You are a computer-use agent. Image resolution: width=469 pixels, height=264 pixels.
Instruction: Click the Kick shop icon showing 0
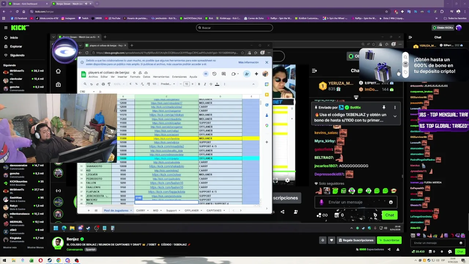click(431, 252)
